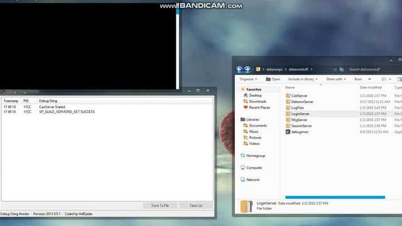Click dekaronps breadcrumb in address bar

tap(274, 69)
